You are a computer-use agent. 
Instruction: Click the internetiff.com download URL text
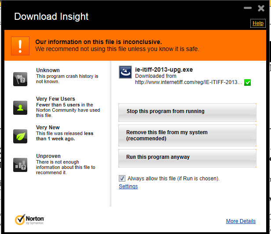coord(189,82)
